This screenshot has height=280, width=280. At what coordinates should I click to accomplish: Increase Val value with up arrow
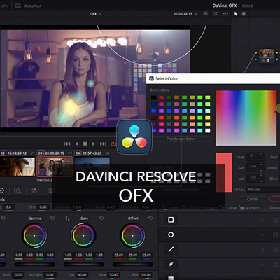point(261,176)
